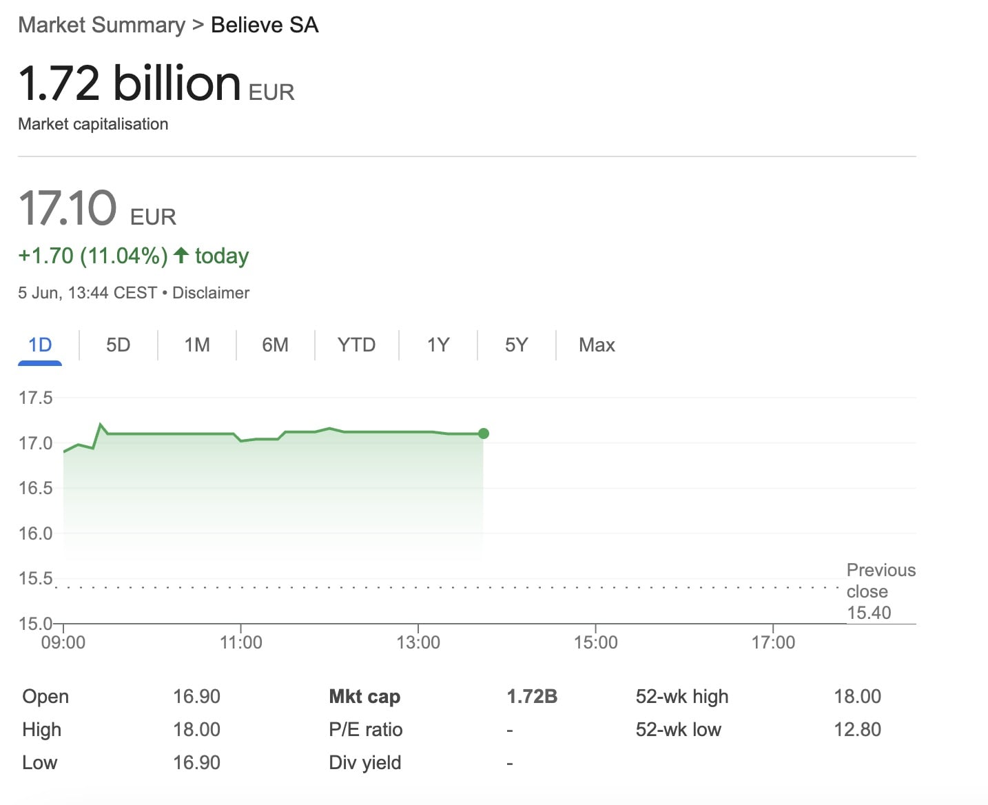988x805 pixels.
Task: Select the YTD tab
Action: click(x=356, y=345)
